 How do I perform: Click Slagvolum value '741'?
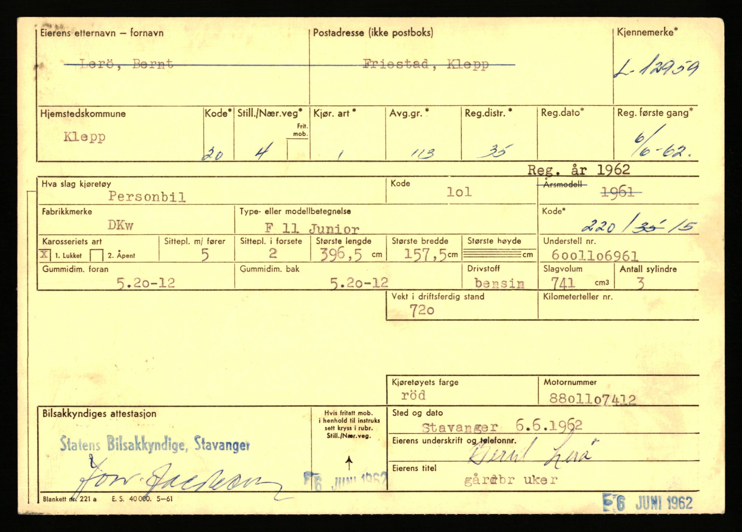(563, 283)
